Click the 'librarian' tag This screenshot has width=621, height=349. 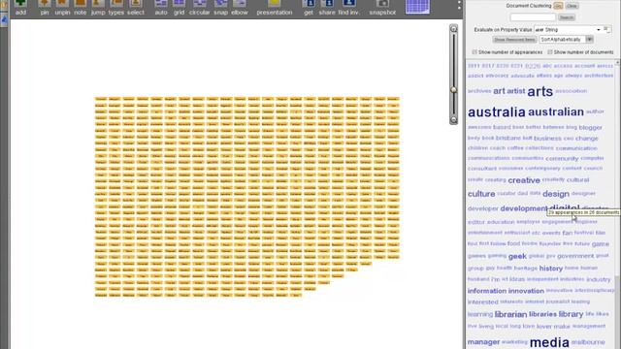tap(510, 314)
